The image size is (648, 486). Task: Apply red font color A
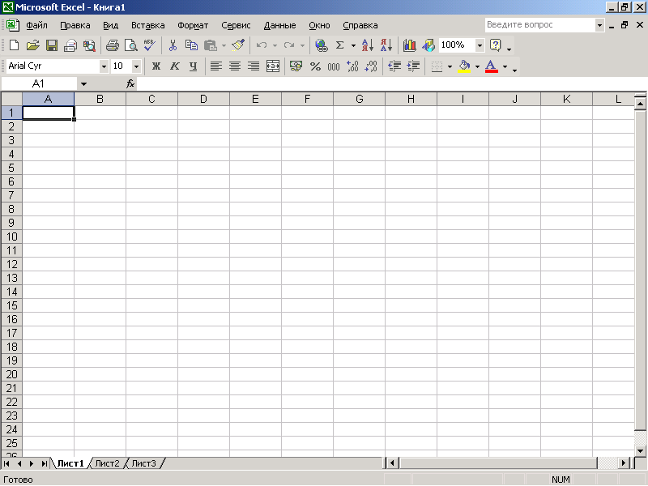(492, 66)
